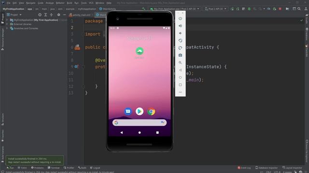Open the Build menu
The image size is (309, 173).
pyautogui.click(x=70, y=3)
